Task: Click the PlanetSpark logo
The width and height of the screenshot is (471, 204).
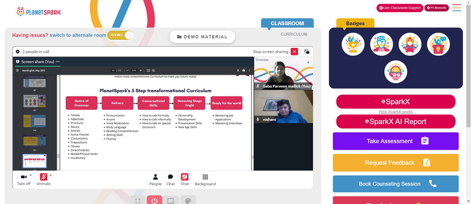Action: coord(38,12)
